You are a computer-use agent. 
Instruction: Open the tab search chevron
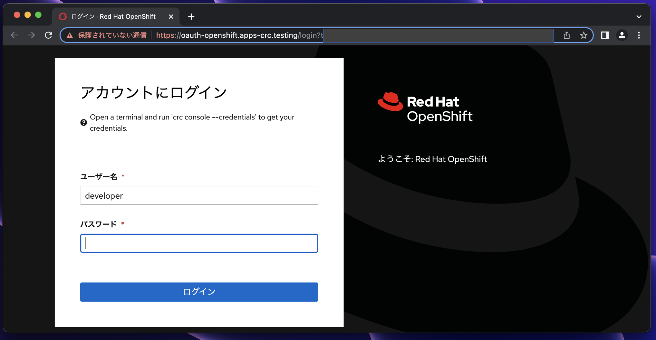pyautogui.click(x=639, y=16)
